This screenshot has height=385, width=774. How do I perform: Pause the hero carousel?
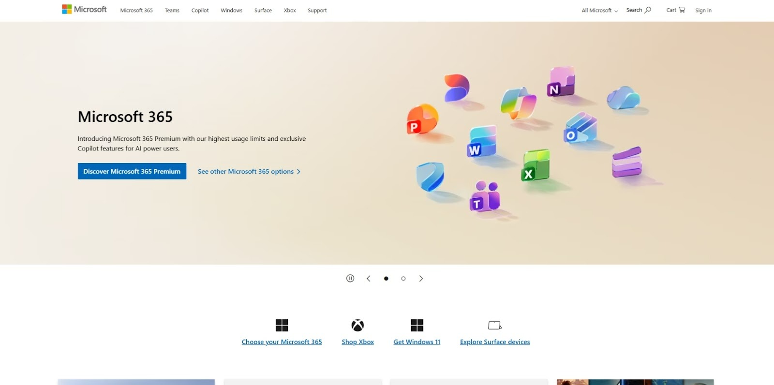[x=350, y=278]
